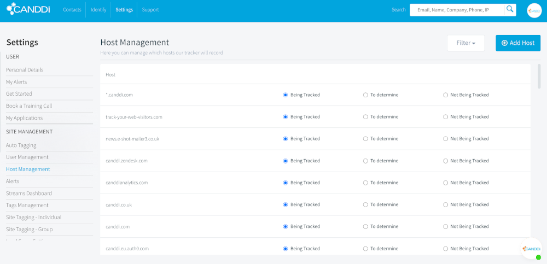Set canddi.com row to To determine
The image size is (547, 264).
click(x=365, y=227)
